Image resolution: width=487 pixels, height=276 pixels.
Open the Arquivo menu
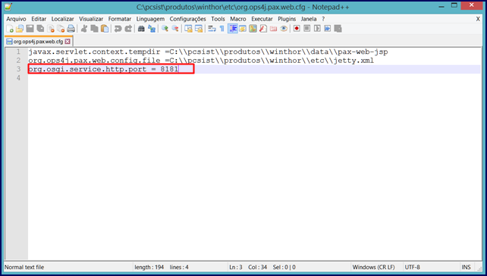tap(16, 19)
